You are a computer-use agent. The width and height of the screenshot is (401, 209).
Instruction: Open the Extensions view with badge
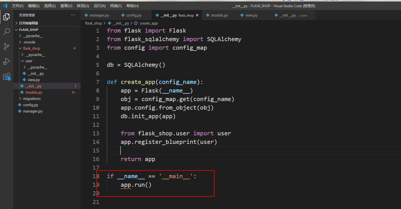pyautogui.click(x=7, y=76)
